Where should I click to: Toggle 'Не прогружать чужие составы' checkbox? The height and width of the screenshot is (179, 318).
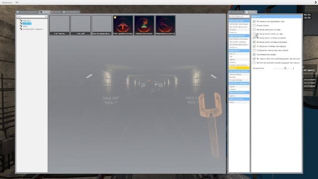[254, 34]
